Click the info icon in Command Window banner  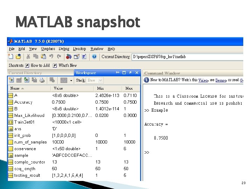[x=146, y=80]
